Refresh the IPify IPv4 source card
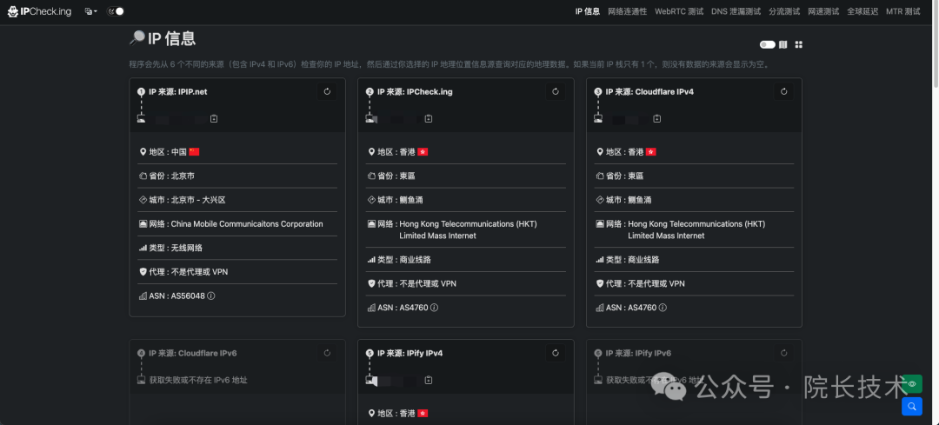The image size is (939, 425). 556,353
